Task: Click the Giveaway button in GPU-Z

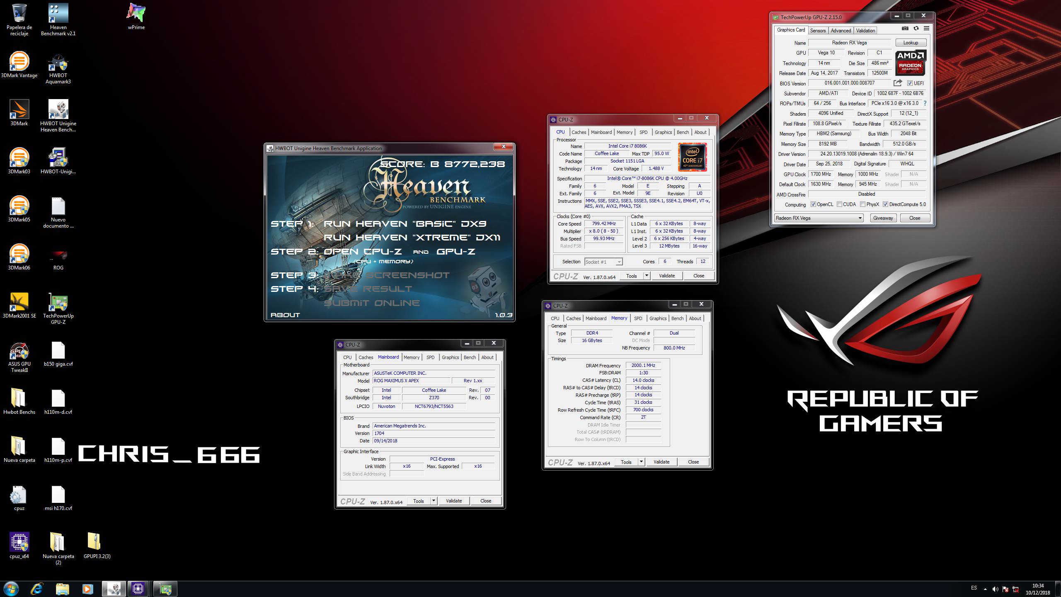Action: click(x=883, y=218)
